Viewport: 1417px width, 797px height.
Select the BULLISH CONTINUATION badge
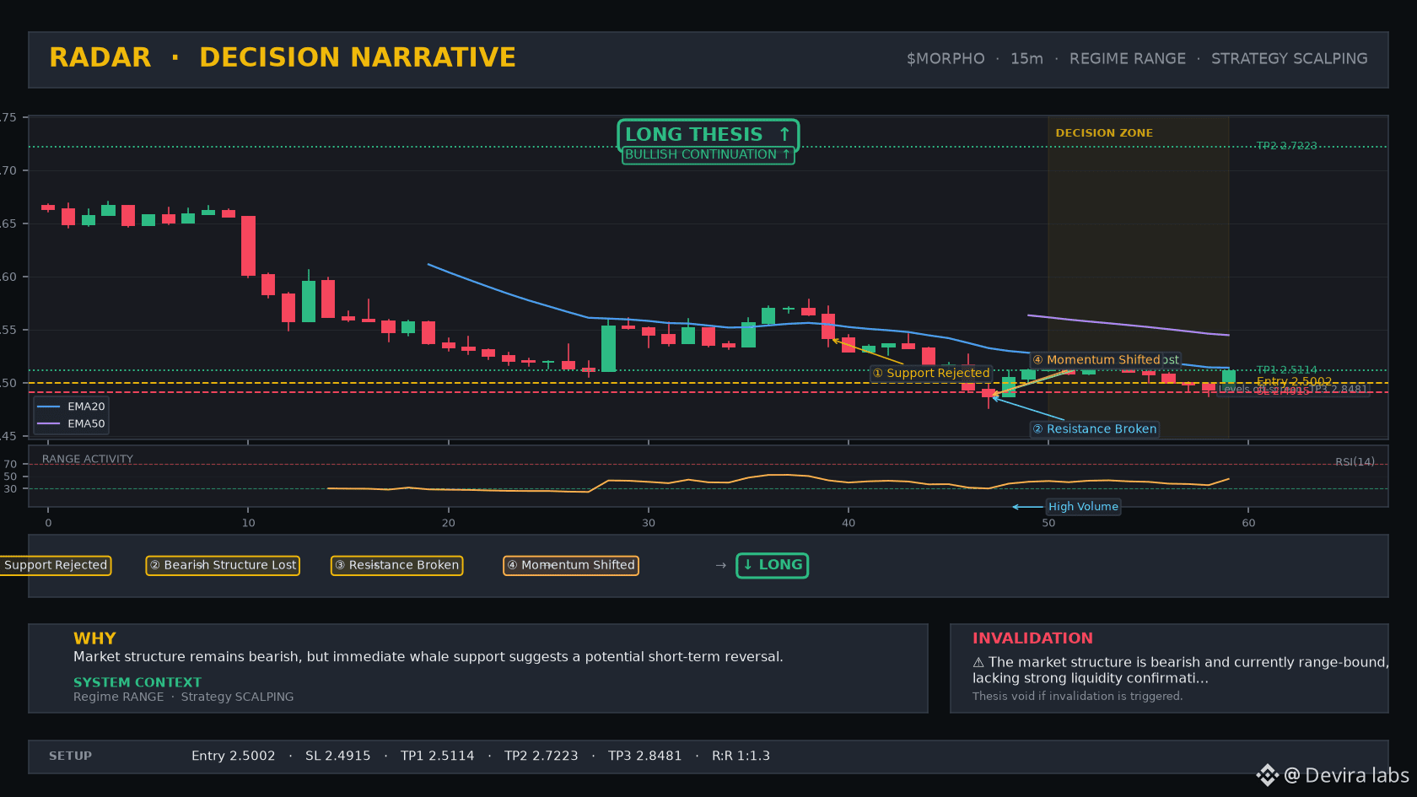(708, 155)
